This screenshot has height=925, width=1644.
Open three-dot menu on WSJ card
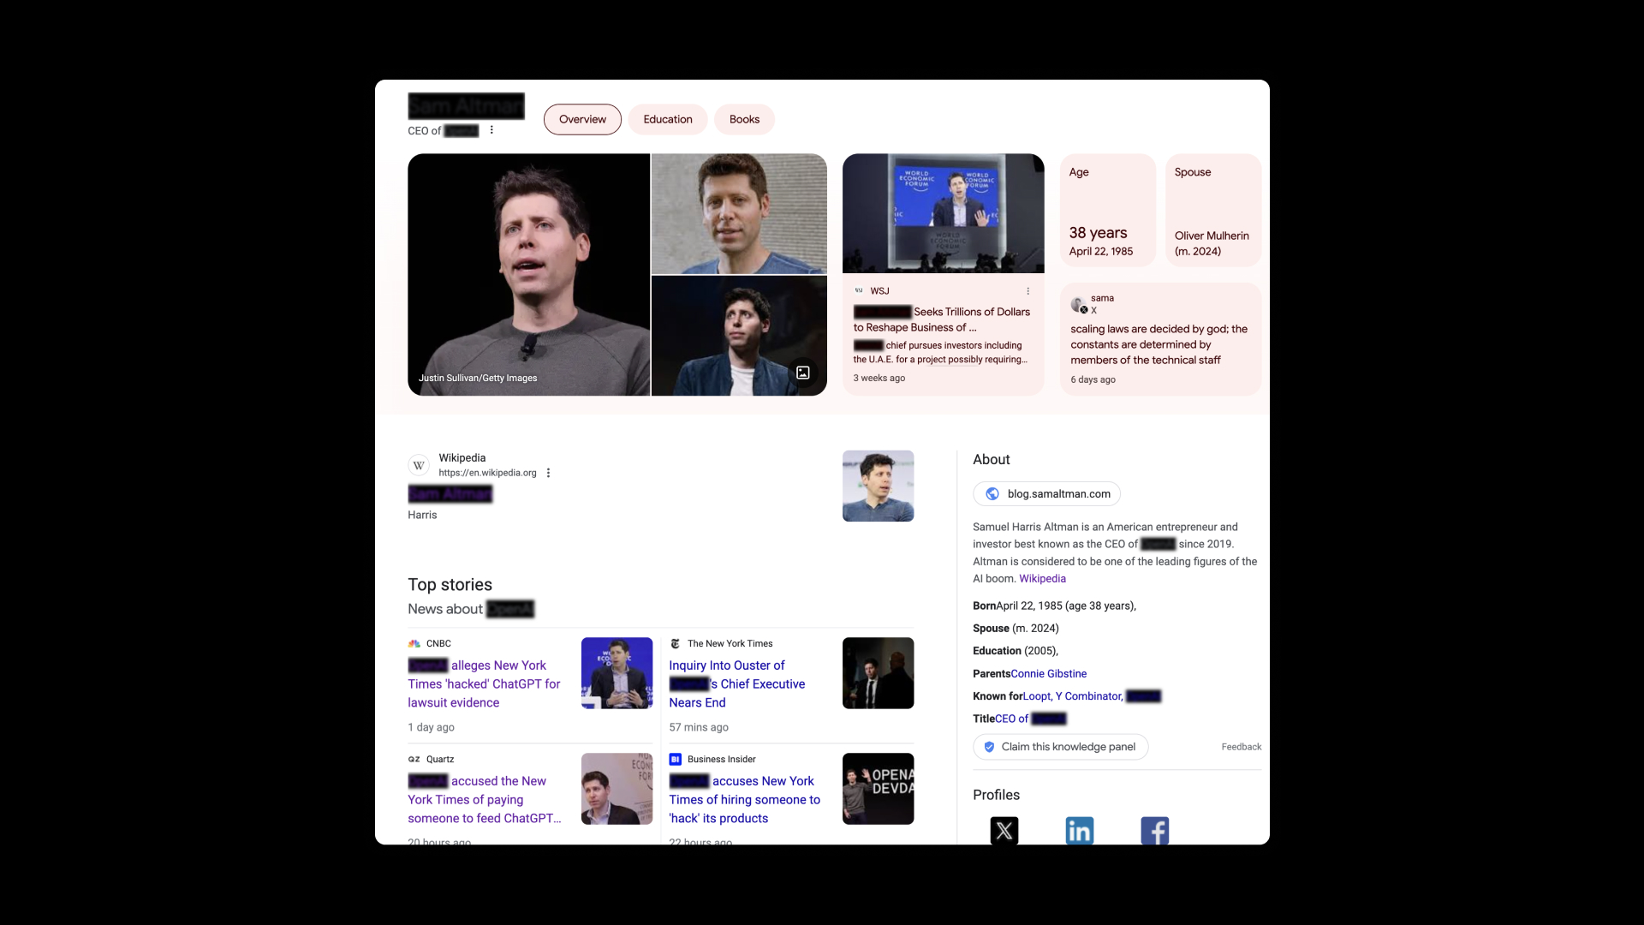click(1028, 291)
